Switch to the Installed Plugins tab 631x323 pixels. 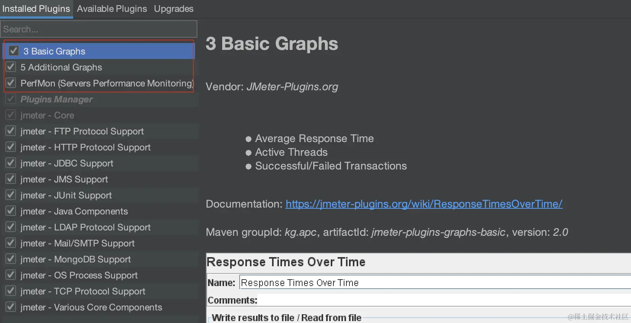(x=36, y=9)
